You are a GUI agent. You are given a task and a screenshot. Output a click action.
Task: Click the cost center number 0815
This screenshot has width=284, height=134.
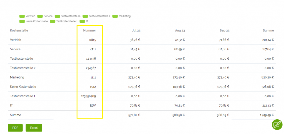pyautogui.click(x=92, y=40)
